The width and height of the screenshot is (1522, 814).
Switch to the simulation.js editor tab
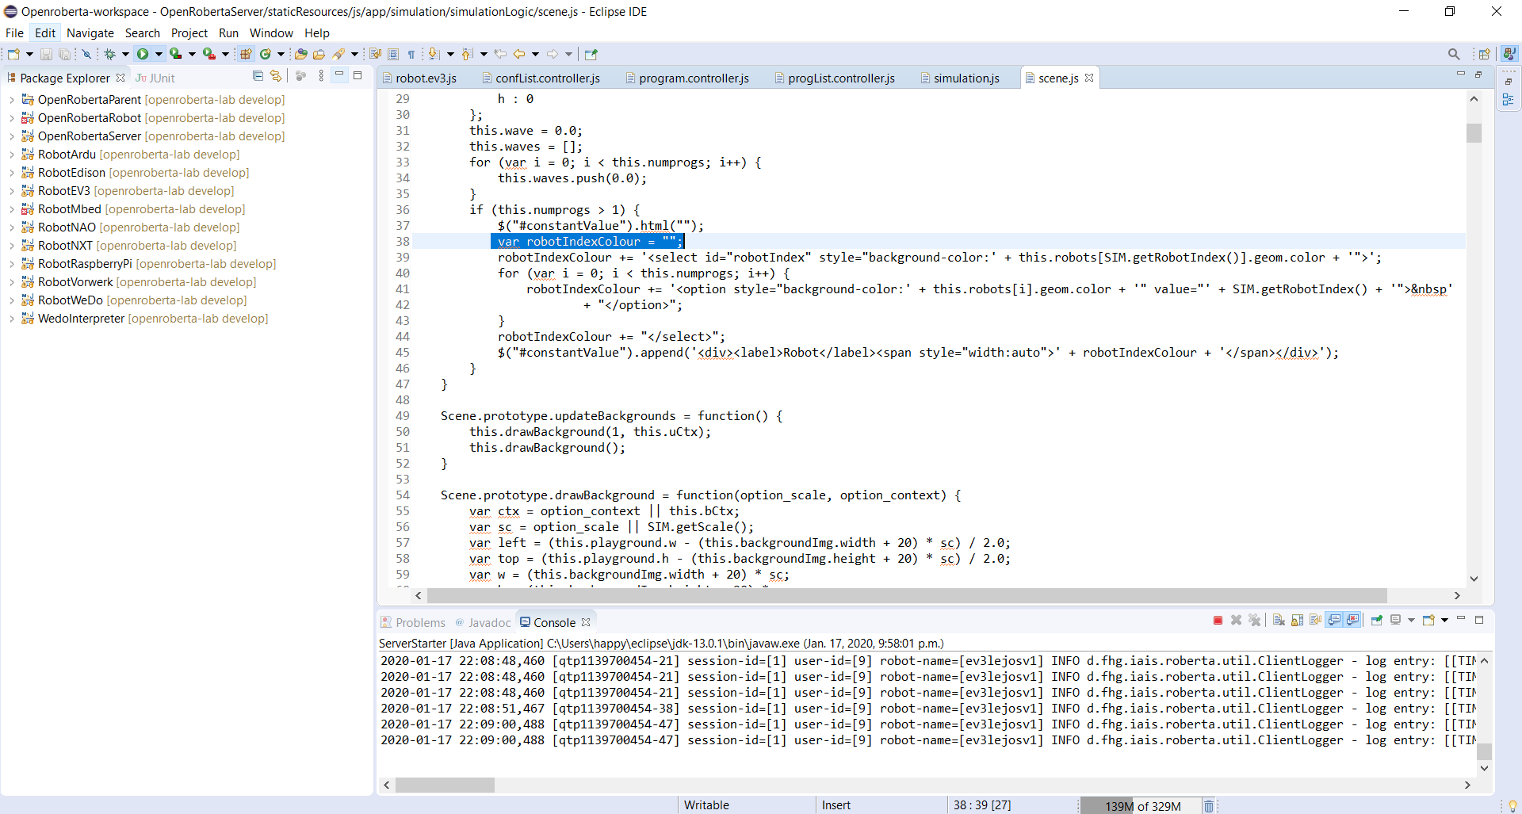click(966, 78)
